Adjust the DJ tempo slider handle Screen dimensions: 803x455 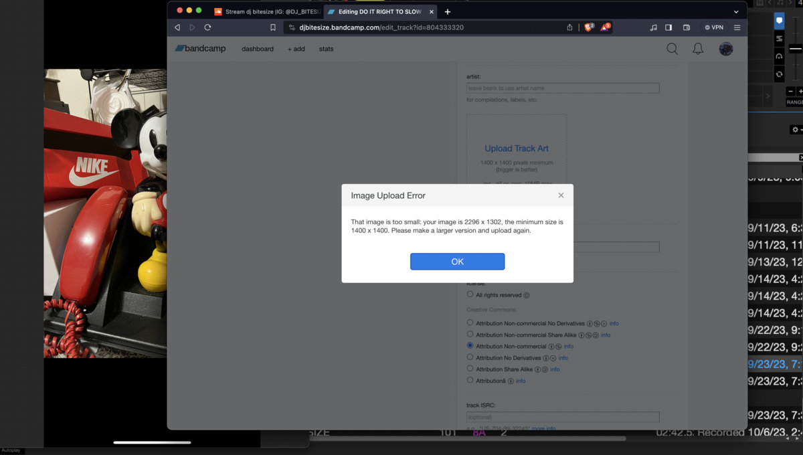[795, 49]
